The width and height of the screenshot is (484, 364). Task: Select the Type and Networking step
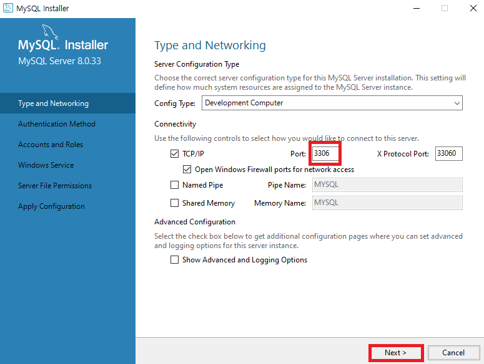pos(67,103)
